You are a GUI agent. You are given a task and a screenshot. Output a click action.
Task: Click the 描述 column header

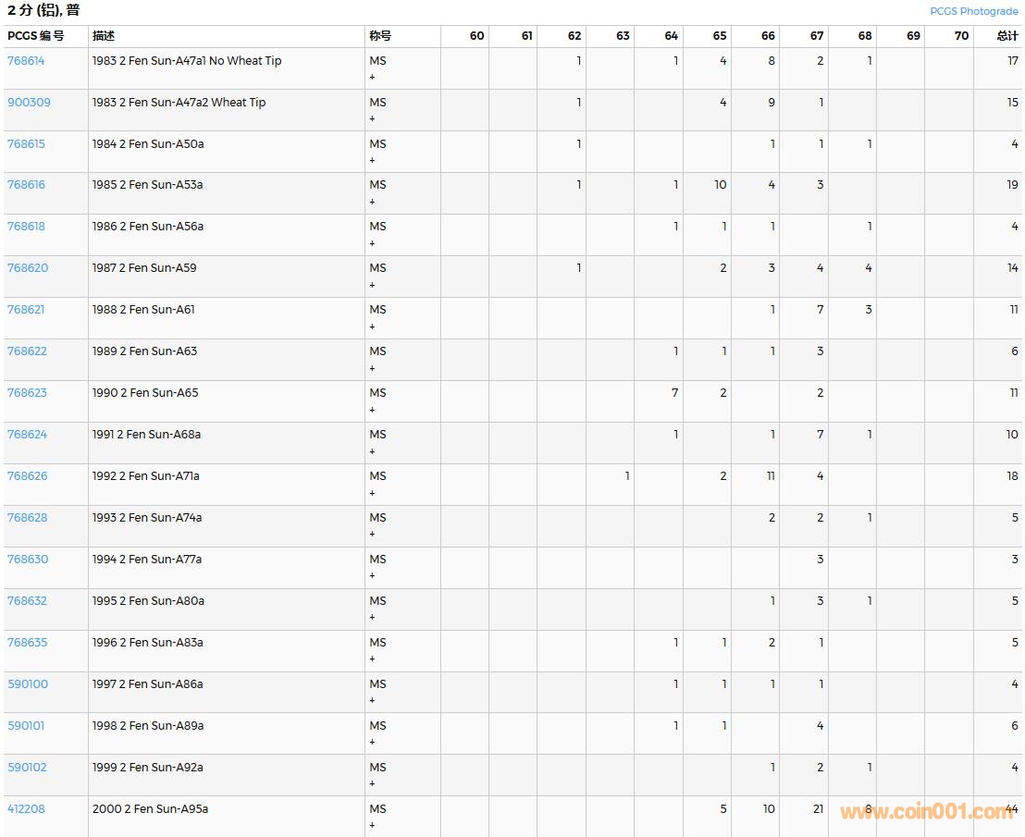[104, 36]
